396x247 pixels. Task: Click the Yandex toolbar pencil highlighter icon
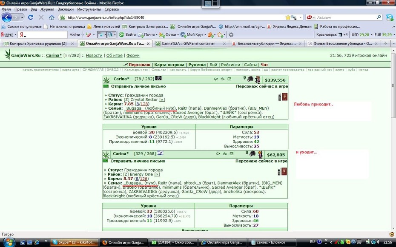pos(89,34)
